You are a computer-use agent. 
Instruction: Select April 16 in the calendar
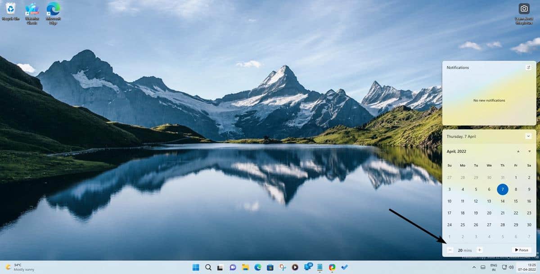(x=529, y=201)
